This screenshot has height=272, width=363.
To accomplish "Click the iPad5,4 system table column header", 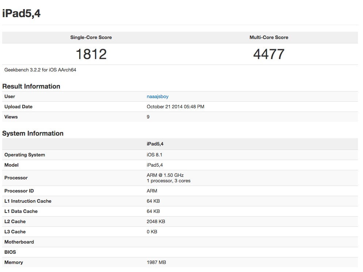I will [x=155, y=144].
